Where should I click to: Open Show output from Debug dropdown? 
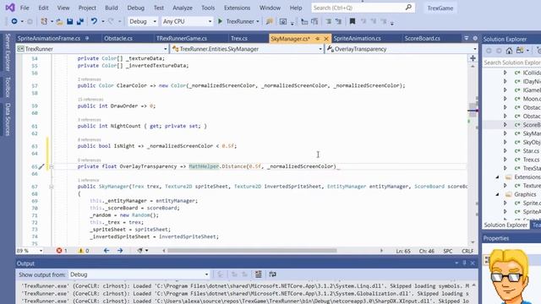point(206,274)
